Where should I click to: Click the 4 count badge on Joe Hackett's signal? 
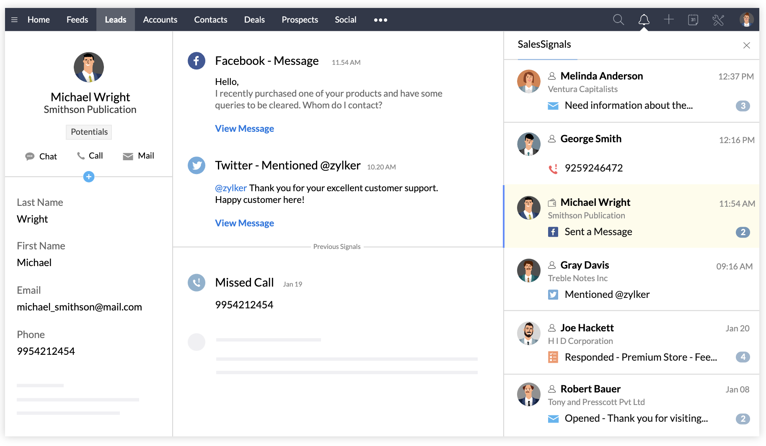click(743, 357)
